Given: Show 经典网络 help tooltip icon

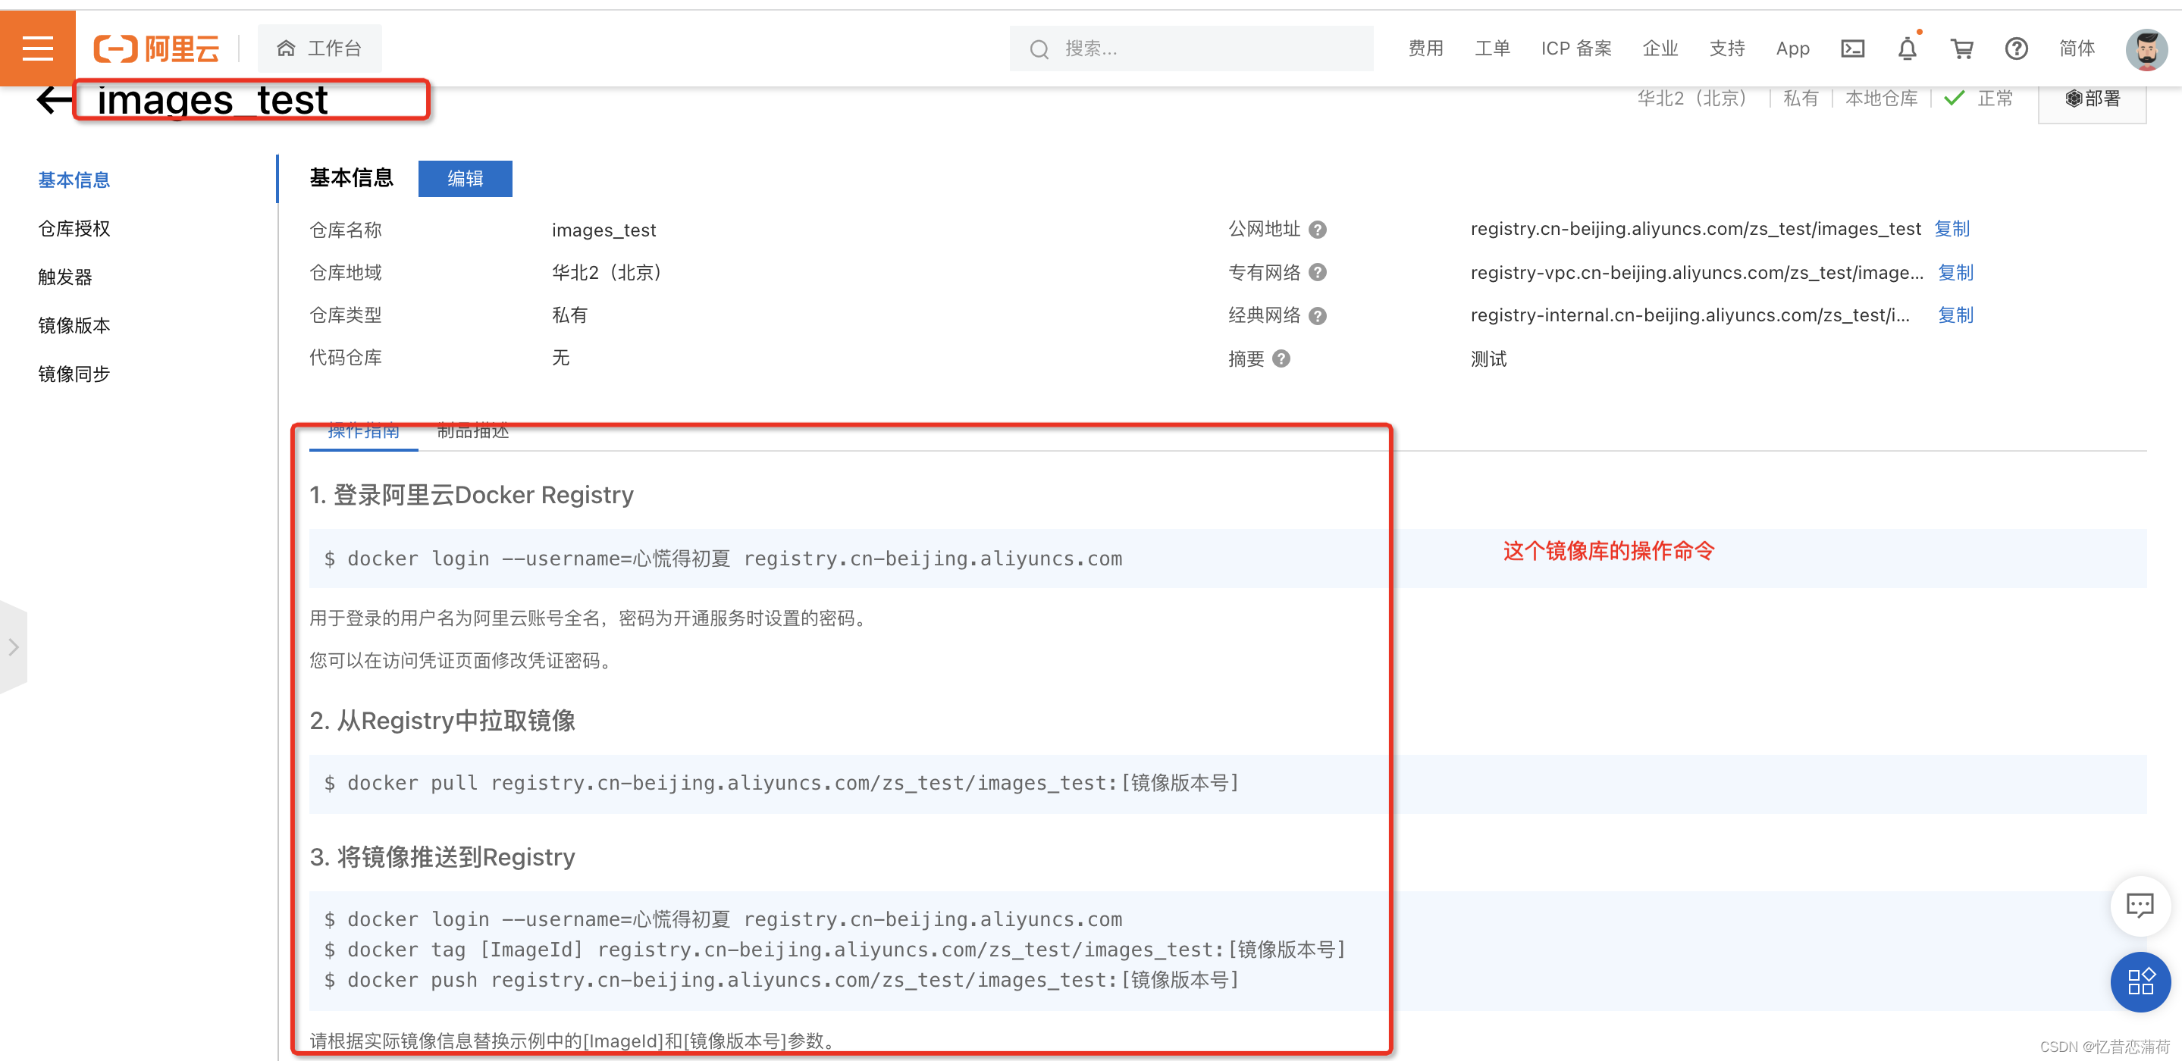Looking at the screenshot, I should 1317,316.
